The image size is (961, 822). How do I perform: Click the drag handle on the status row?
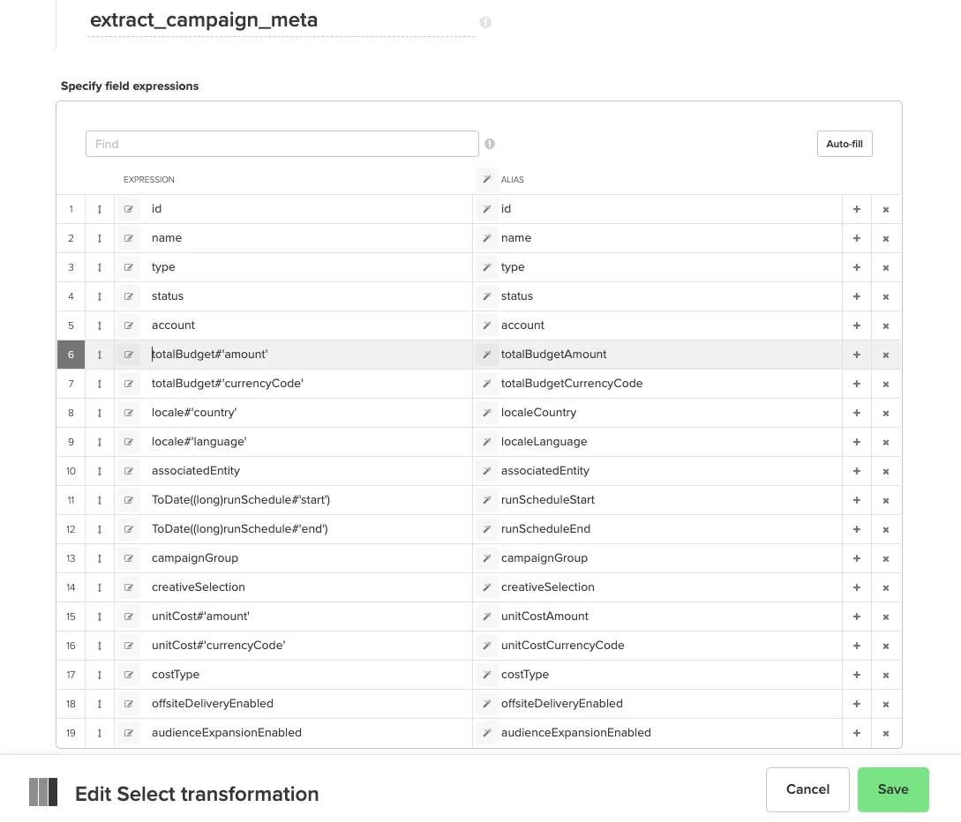(99, 295)
